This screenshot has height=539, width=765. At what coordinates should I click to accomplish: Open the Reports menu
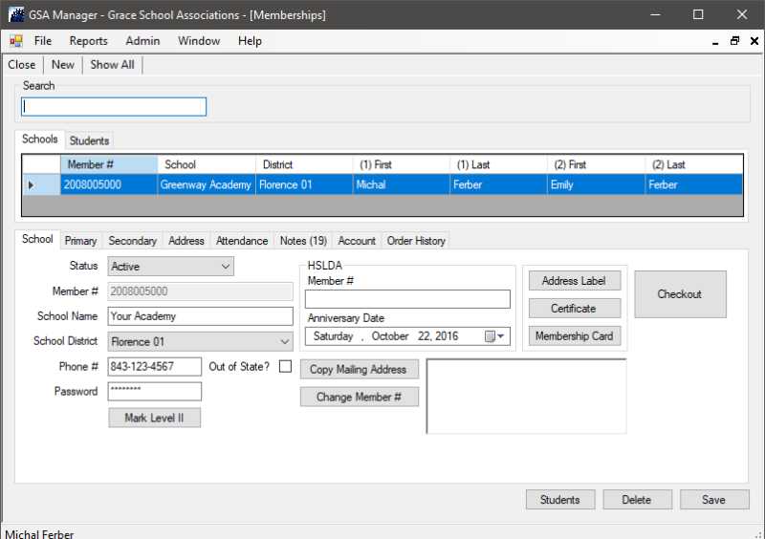coord(88,41)
